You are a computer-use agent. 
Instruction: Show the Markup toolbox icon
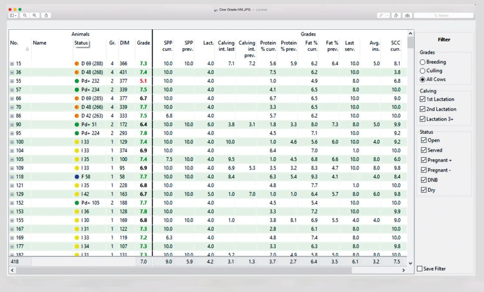coord(407,15)
